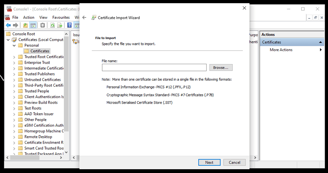
Task: Expand the Enterprise Trust node
Action: tap(14, 62)
